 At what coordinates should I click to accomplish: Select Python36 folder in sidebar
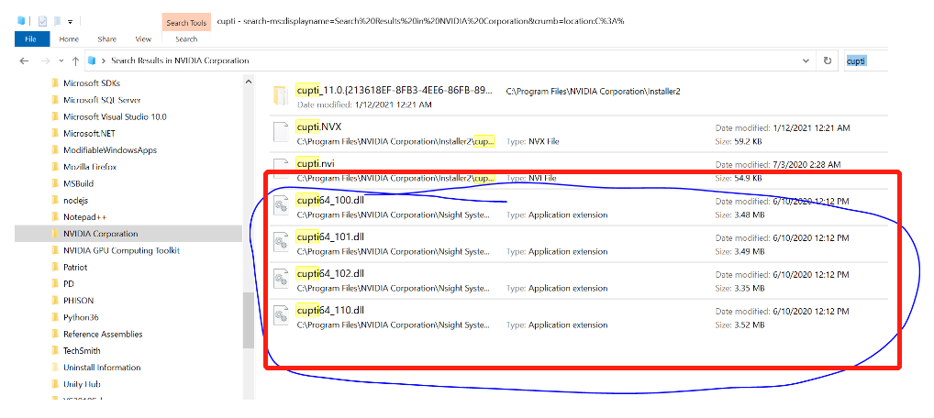81,317
